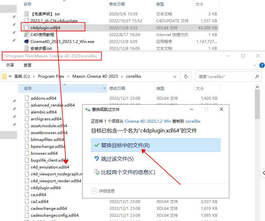The height and width of the screenshot is (221, 265).
Task: Choose 跳过该文件(S)
Action: coord(117,159)
